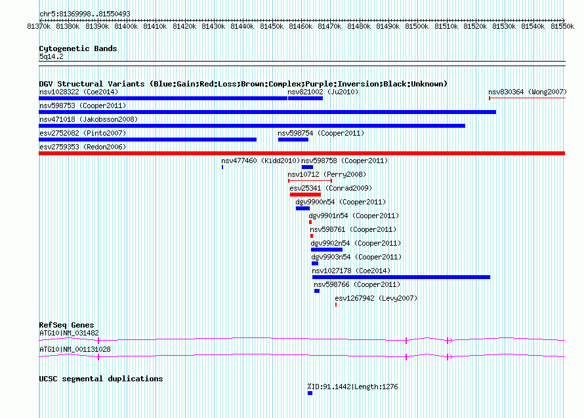Click the 81500k ruler tick label
This screenshot has height=418, width=584.
coord(417,26)
